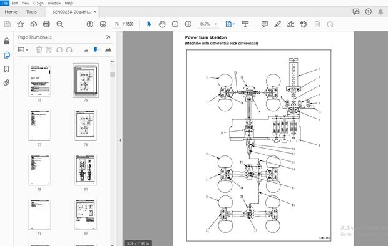
Task: Print the document with printer icon
Action: pos(46,24)
